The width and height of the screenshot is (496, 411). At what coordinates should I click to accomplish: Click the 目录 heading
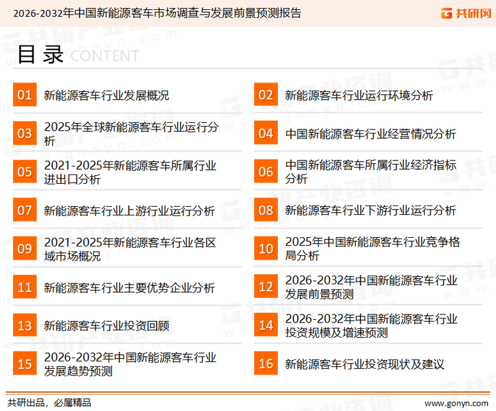click(40, 55)
